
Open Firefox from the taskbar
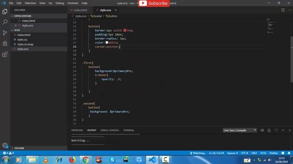coord(72,160)
